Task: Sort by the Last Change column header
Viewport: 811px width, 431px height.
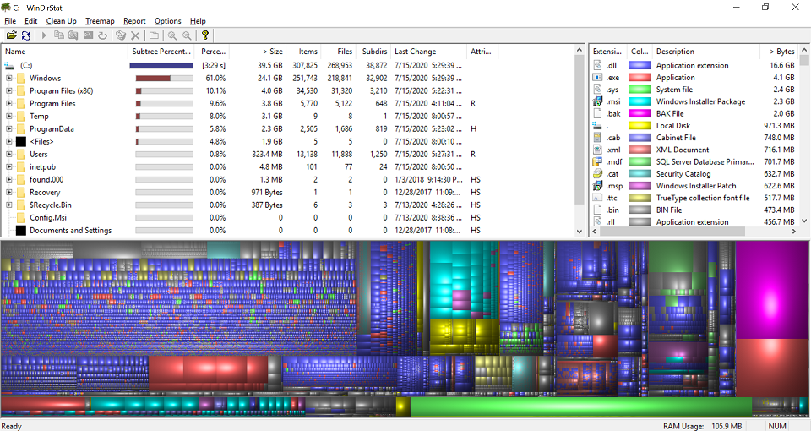Action: [427, 52]
